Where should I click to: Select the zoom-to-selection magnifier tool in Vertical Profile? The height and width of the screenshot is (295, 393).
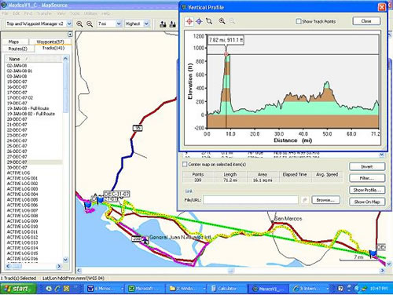click(209, 21)
